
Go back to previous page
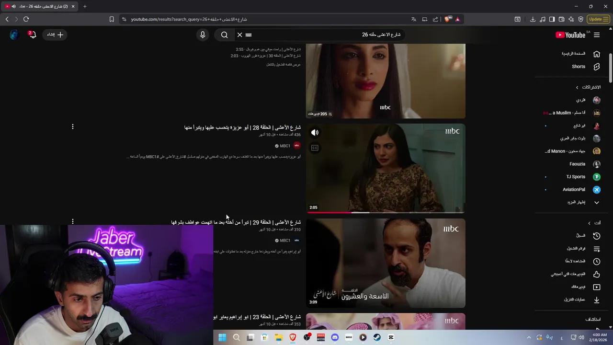click(x=7, y=19)
